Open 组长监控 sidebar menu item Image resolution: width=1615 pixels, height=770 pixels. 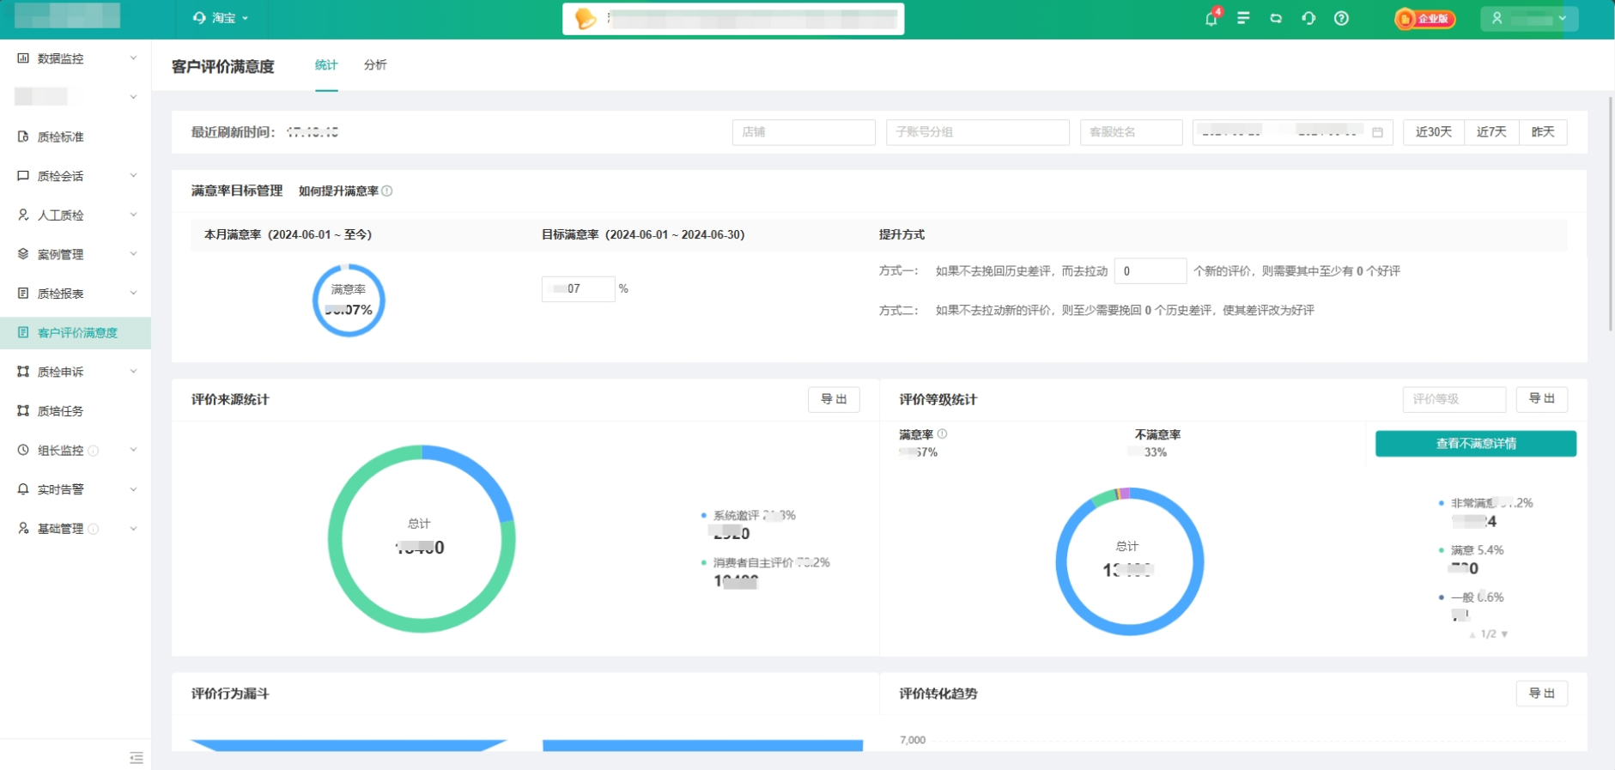(76, 450)
